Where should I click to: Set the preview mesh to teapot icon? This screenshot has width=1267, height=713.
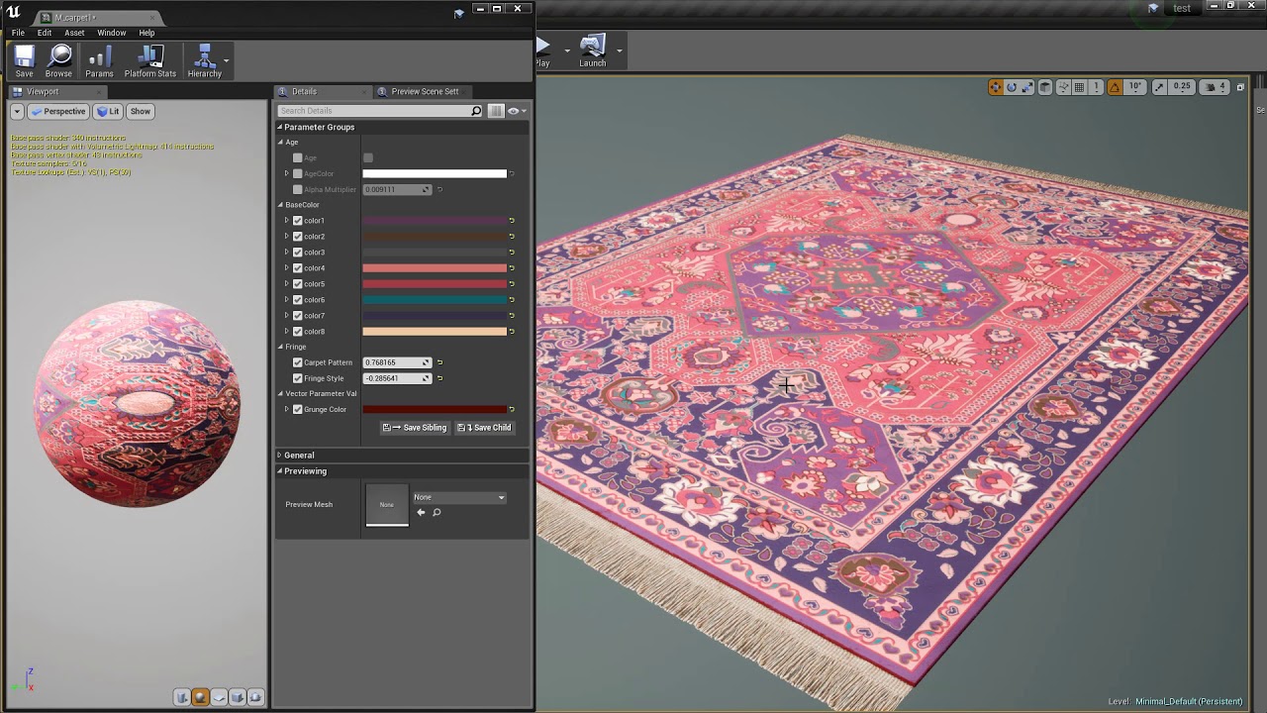(x=255, y=697)
